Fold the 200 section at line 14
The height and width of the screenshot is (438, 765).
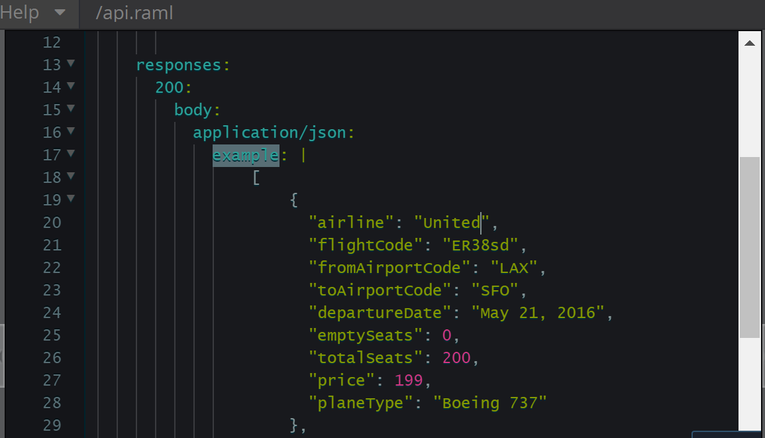(71, 87)
